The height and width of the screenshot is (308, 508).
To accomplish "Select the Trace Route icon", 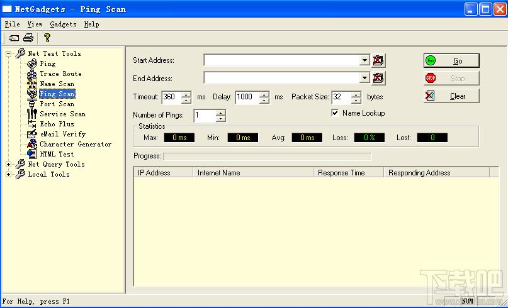I will click(31, 74).
